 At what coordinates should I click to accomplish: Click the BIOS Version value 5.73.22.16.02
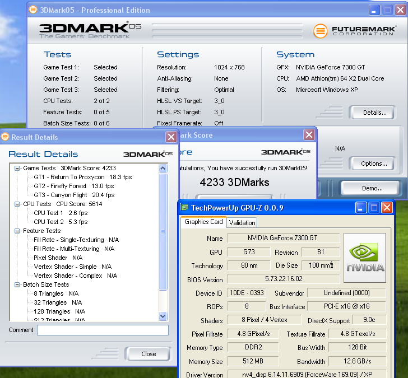[x=284, y=279]
